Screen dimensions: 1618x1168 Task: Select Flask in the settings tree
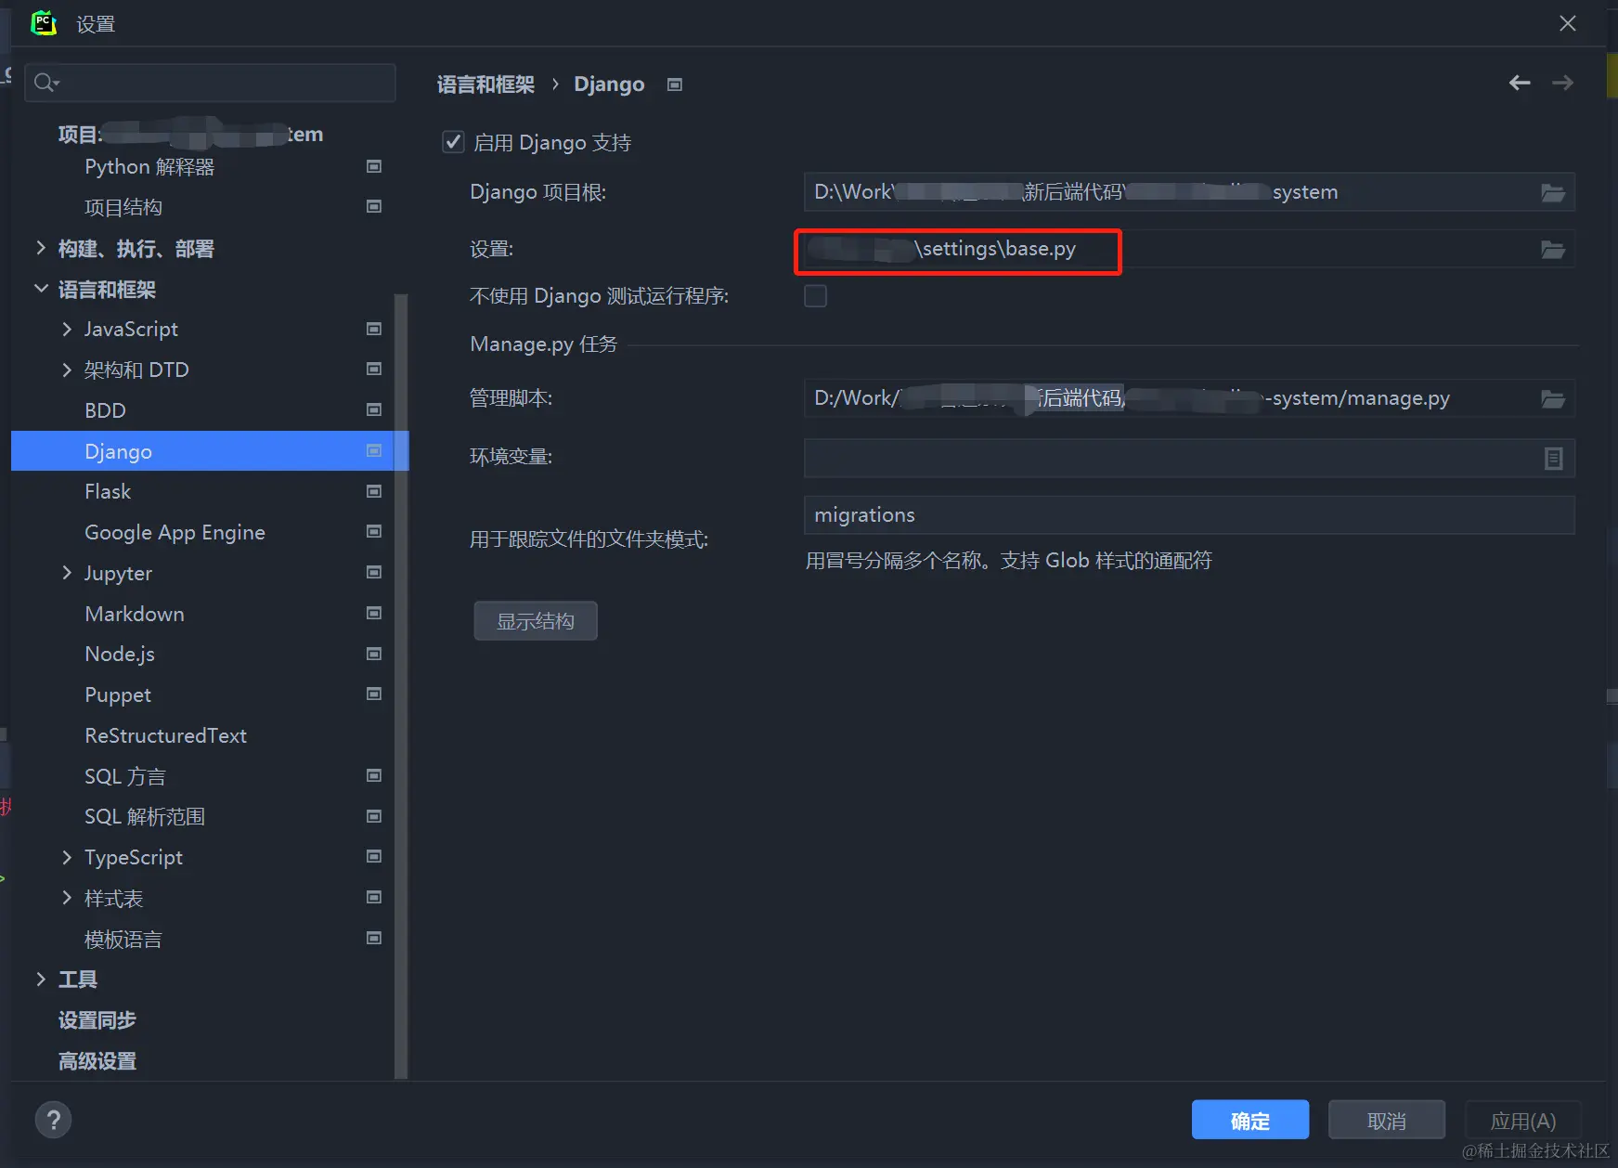[108, 491]
